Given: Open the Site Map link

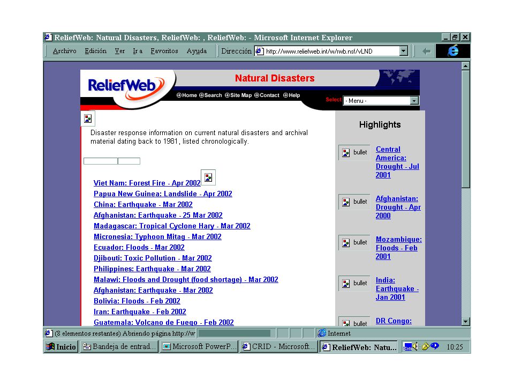Looking at the screenshot, I should tap(238, 95).
